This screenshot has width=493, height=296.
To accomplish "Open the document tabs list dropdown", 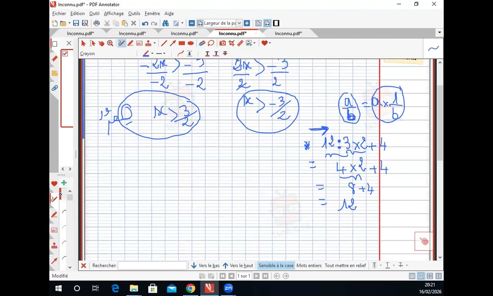I will point(440,32).
